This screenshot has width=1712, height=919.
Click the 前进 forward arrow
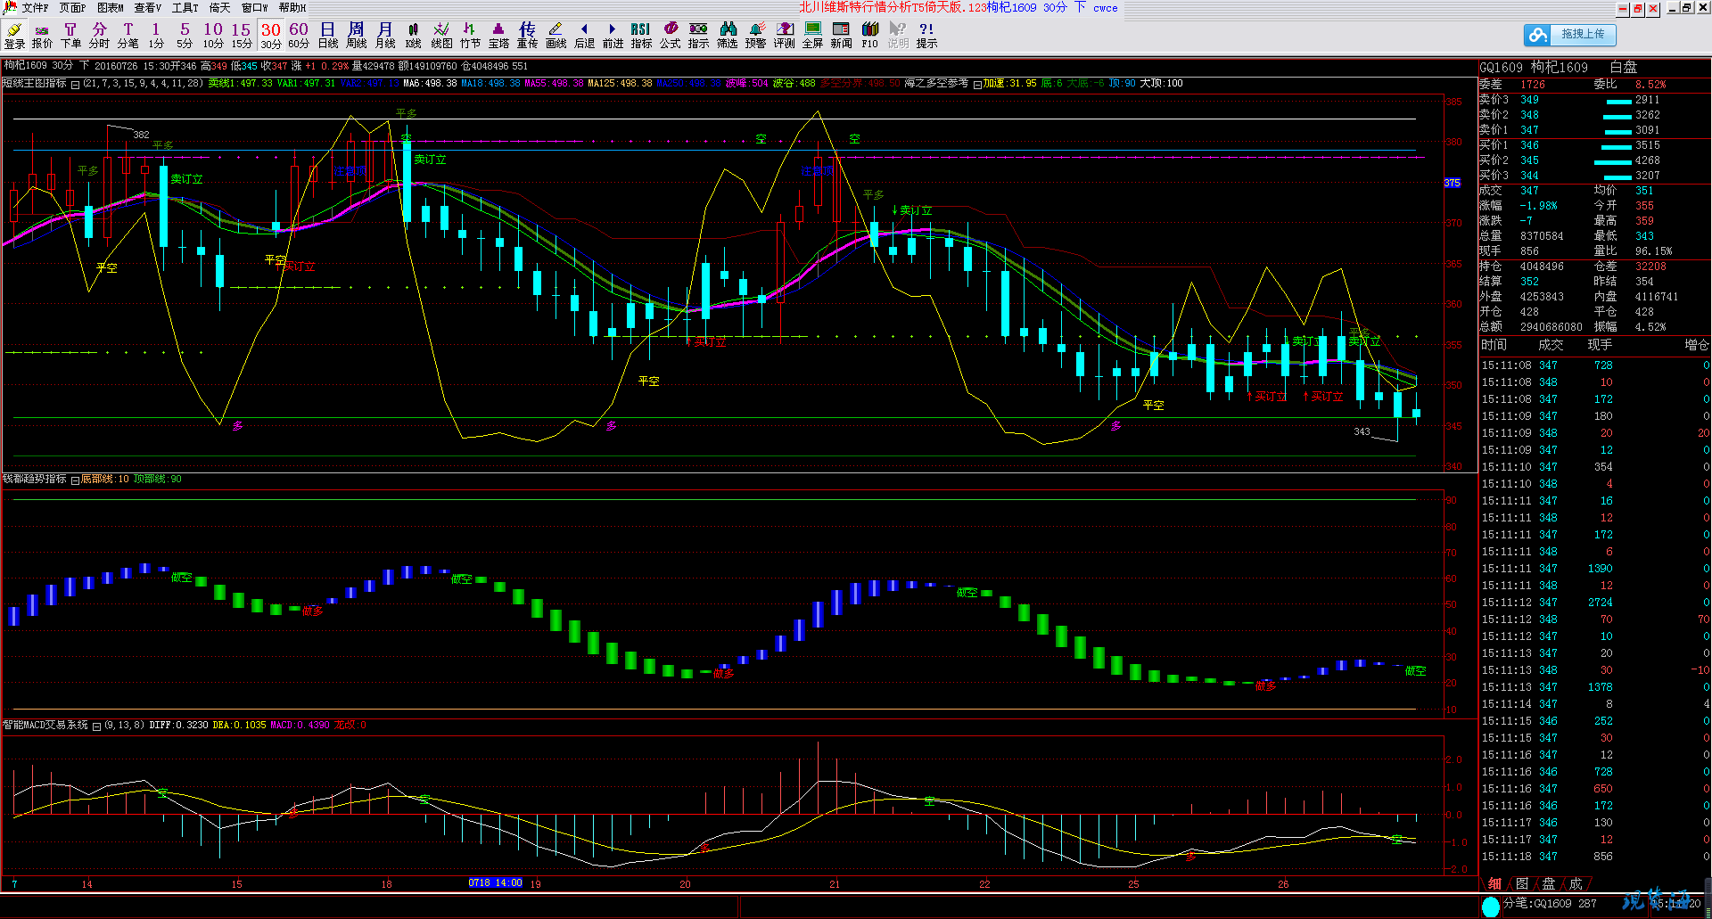613,35
